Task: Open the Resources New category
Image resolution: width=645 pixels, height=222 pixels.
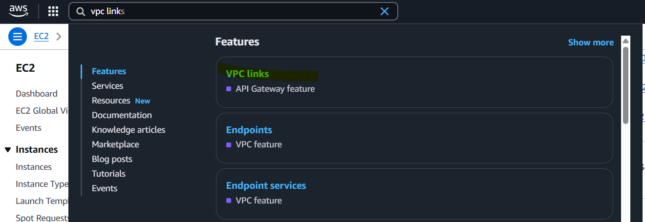Action: [121, 101]
